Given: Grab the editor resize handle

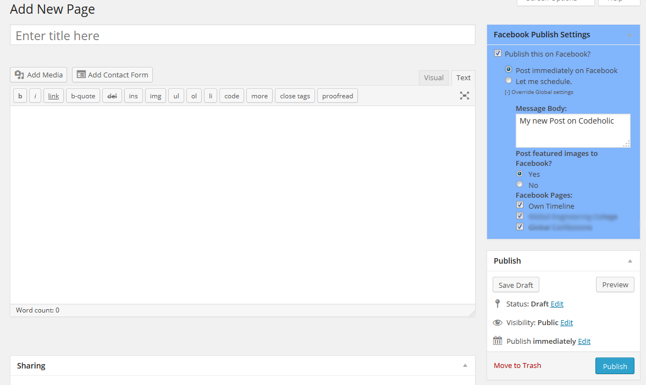Looking at the screenshot, I should pos(472,314).
